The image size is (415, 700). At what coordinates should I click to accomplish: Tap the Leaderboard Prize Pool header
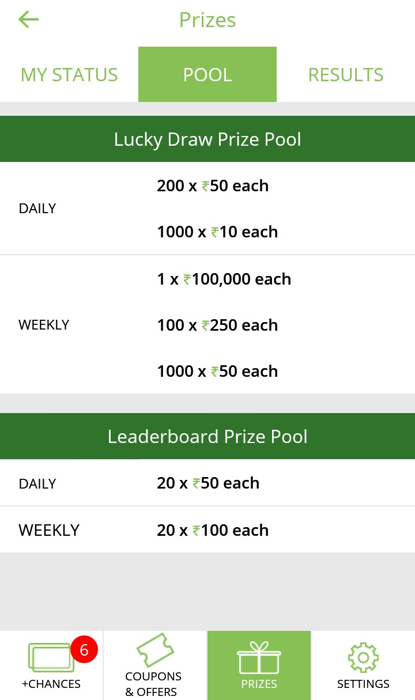207,437
